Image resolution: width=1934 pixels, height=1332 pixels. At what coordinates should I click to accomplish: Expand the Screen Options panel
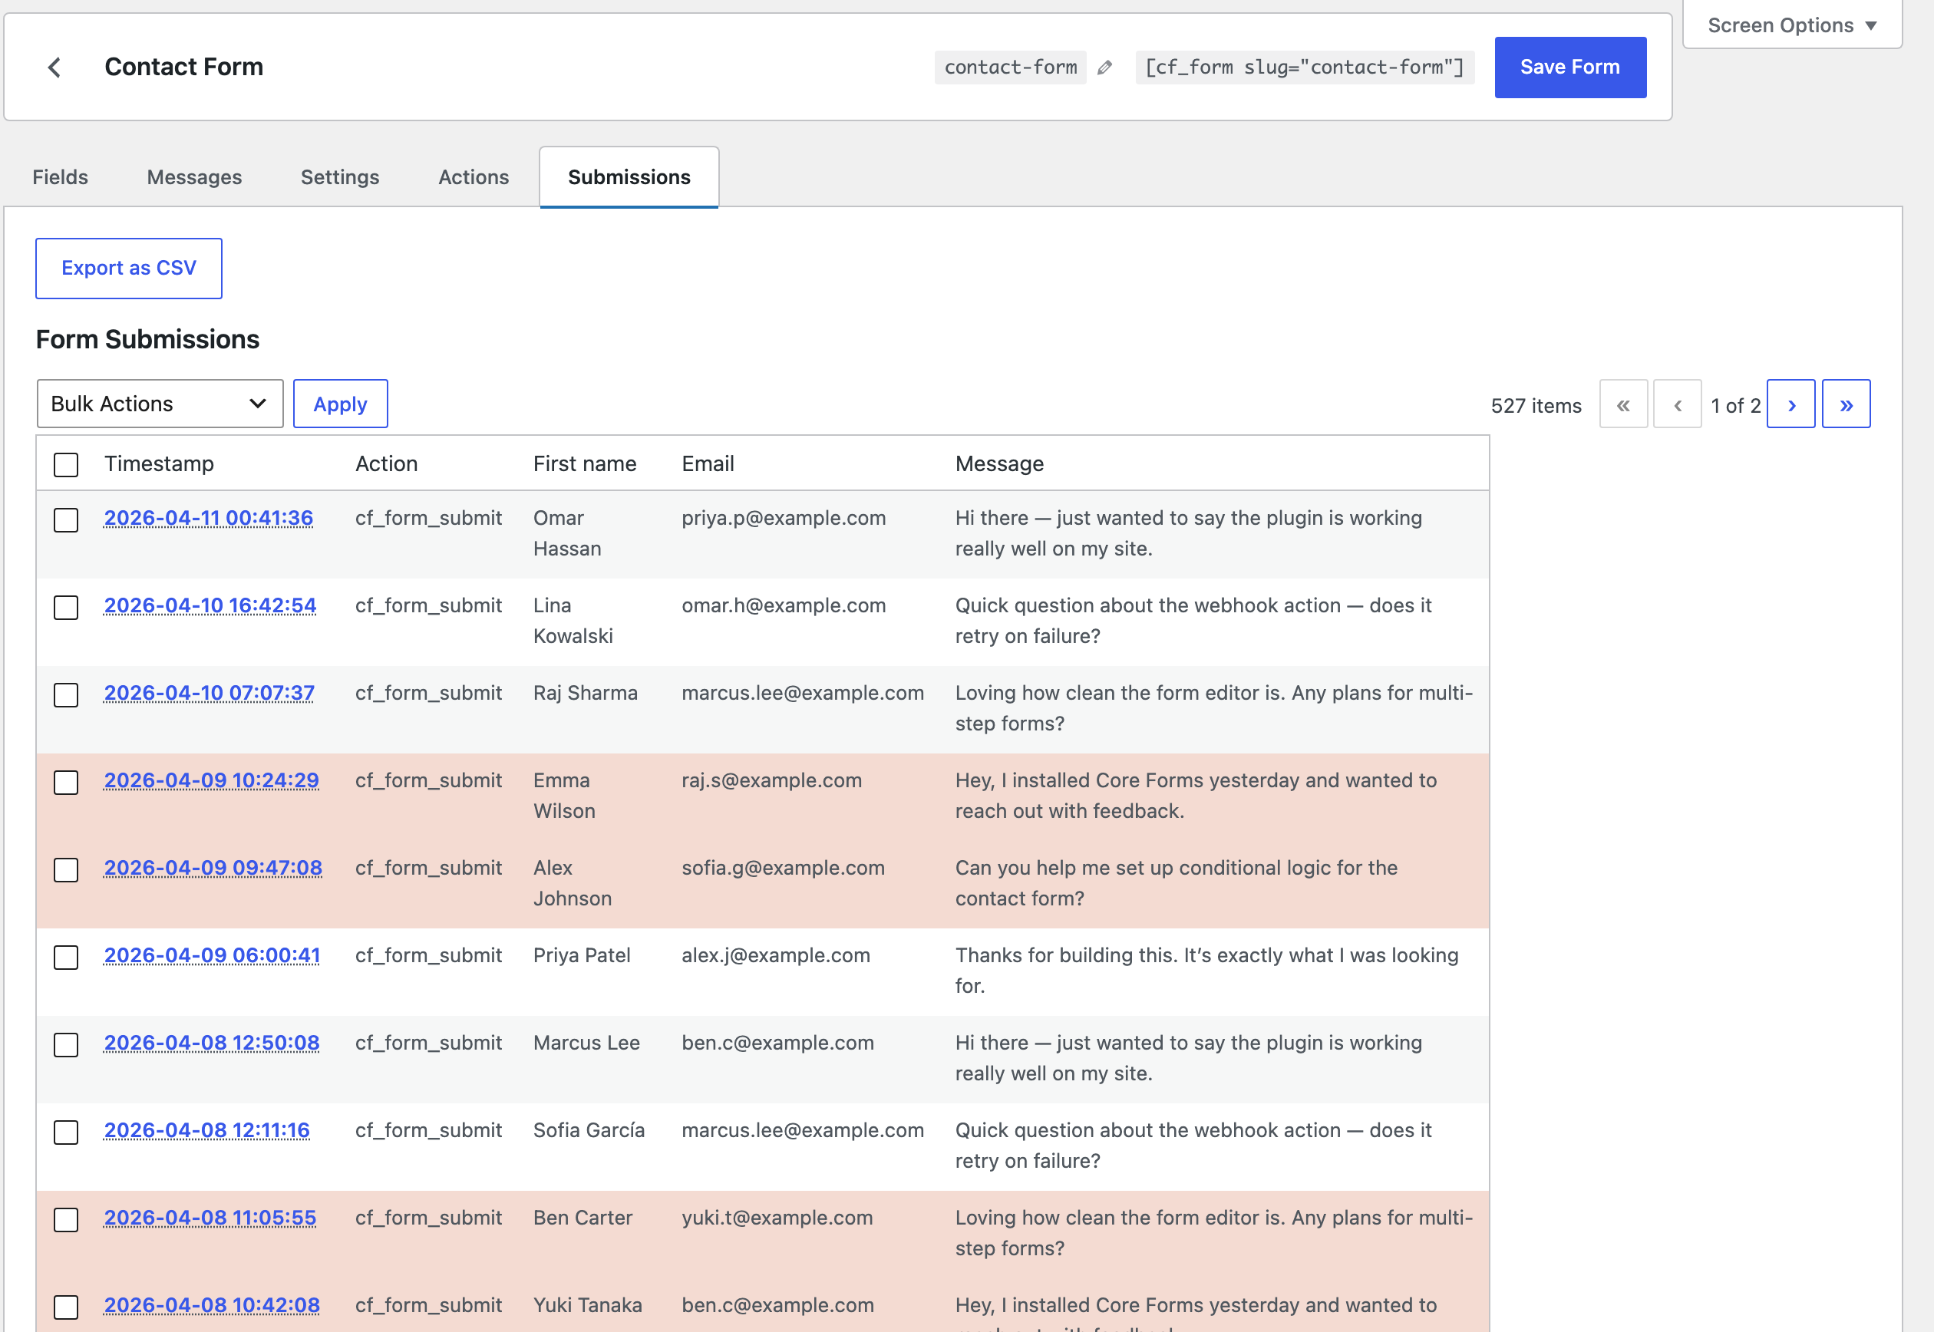(x=1791, y=25)
